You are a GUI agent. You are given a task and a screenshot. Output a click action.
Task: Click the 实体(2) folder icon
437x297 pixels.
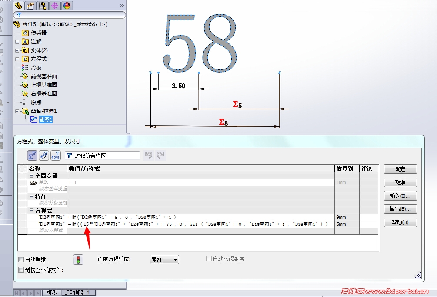25,50
